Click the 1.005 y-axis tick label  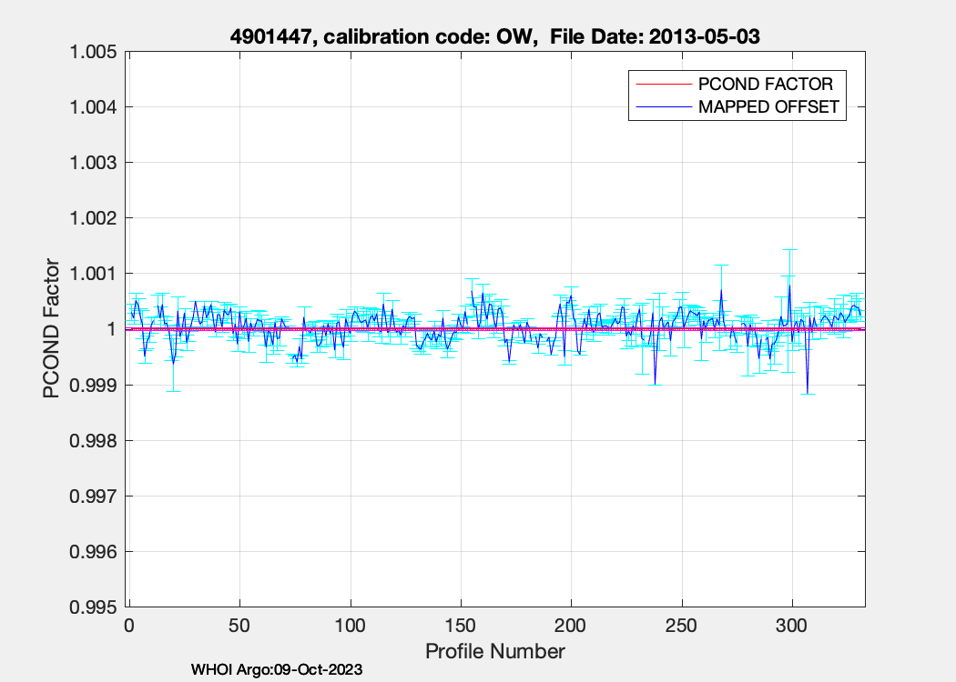pyautogui.click(x=94, y=51)
